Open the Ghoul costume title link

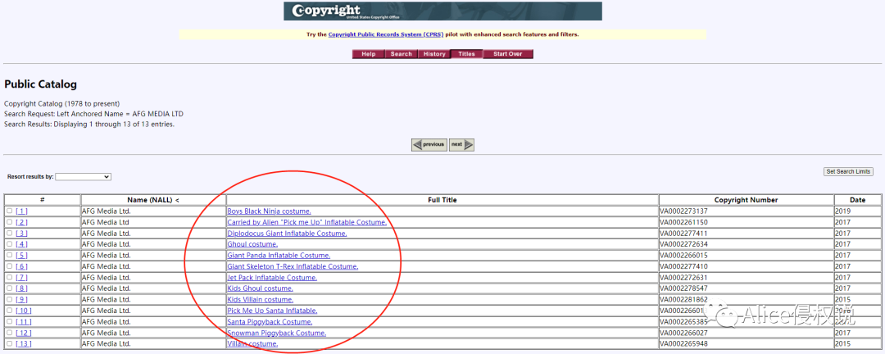(x=253, y=244)
